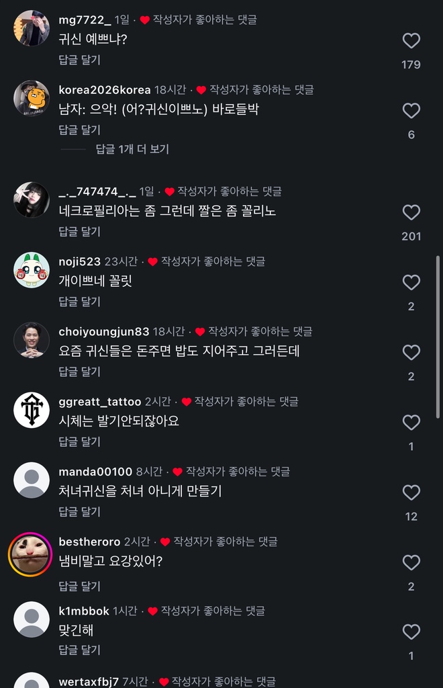Image resolution: width=443 pixels, height=688 pixels.
Task: Like korea2026korea's comment with the heart
Action: [411, 111]
